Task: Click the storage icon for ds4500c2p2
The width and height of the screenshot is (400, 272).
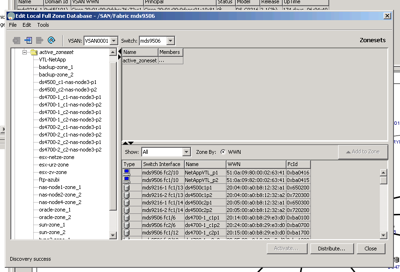Action: 126,210
